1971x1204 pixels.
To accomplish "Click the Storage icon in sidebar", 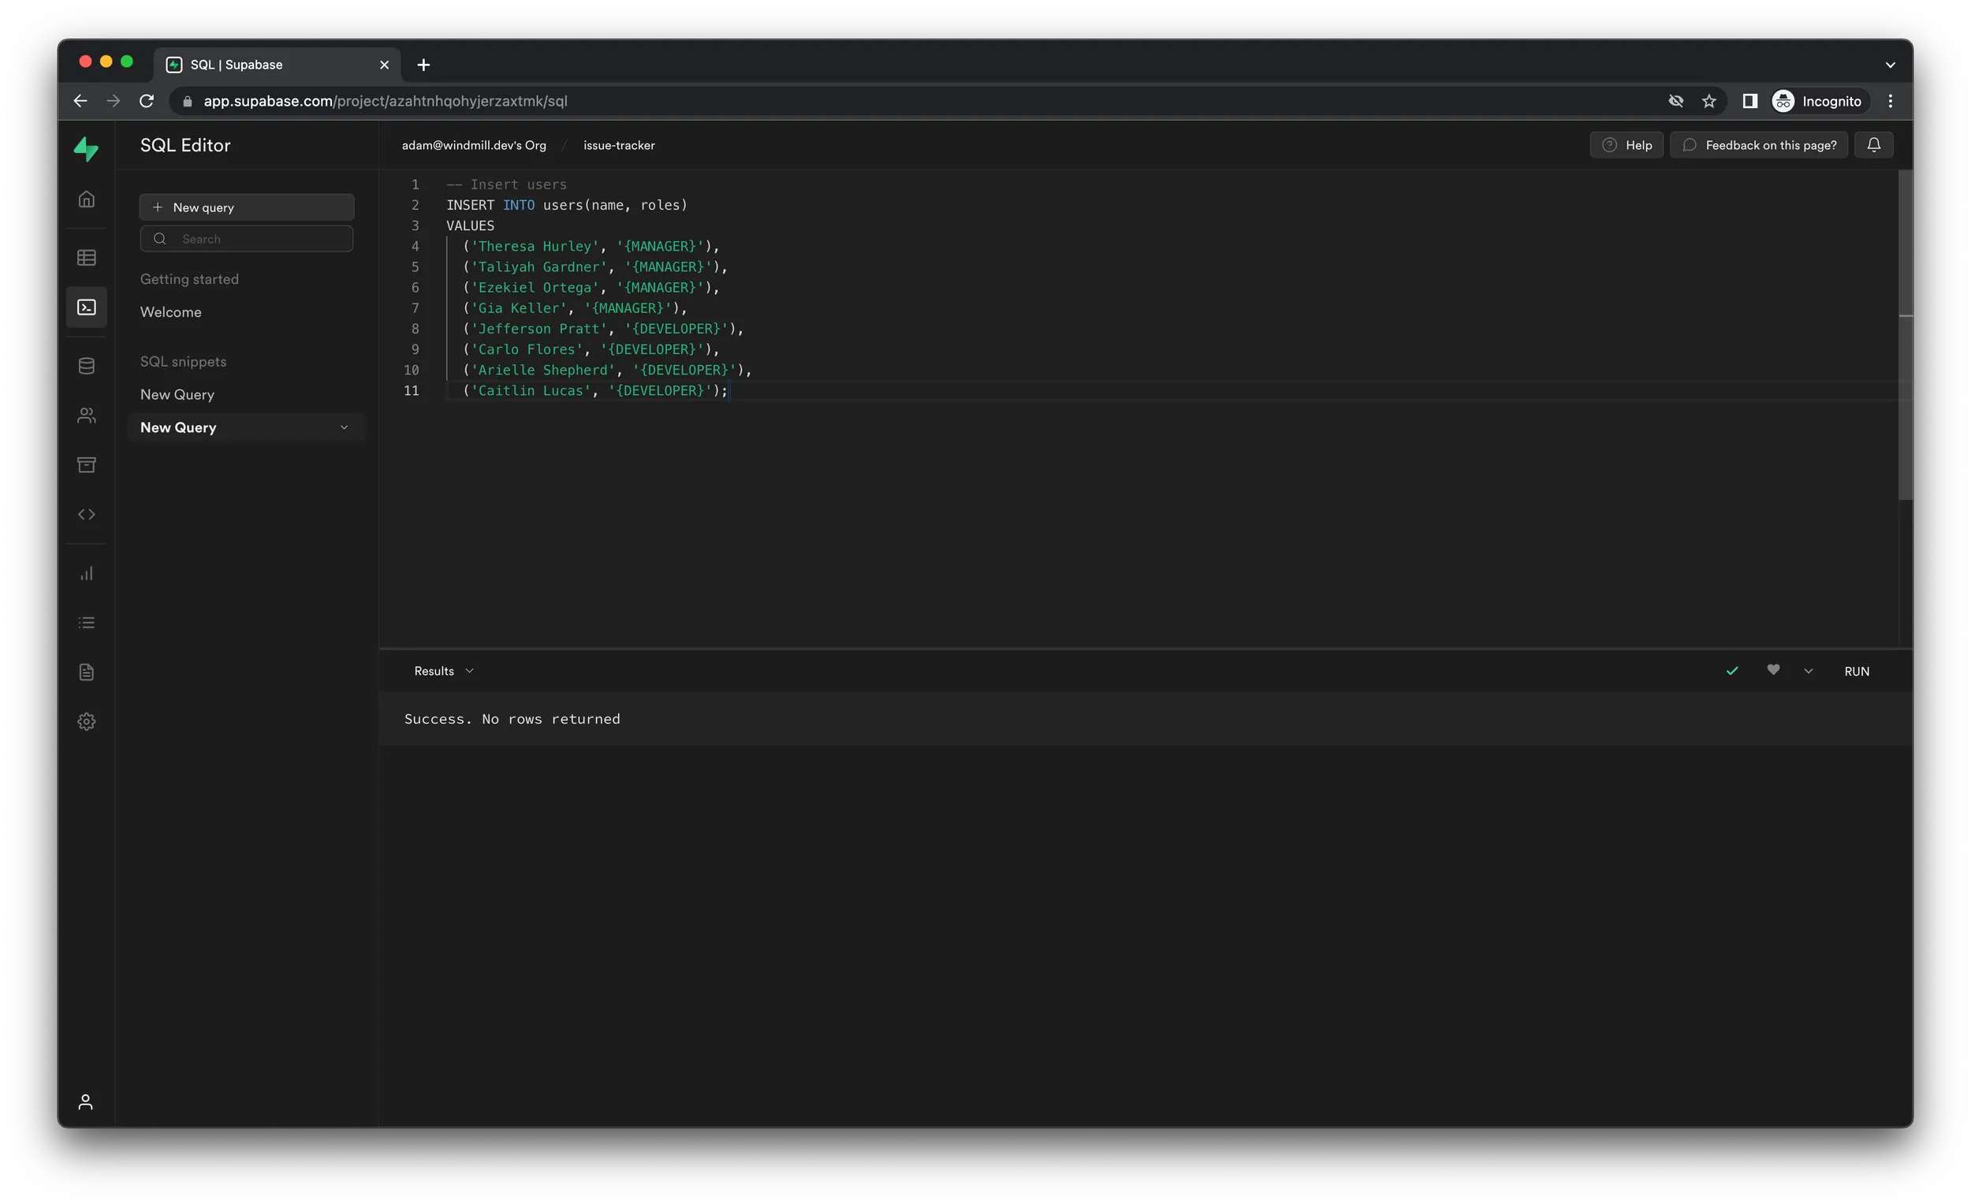I will [86, 464].
